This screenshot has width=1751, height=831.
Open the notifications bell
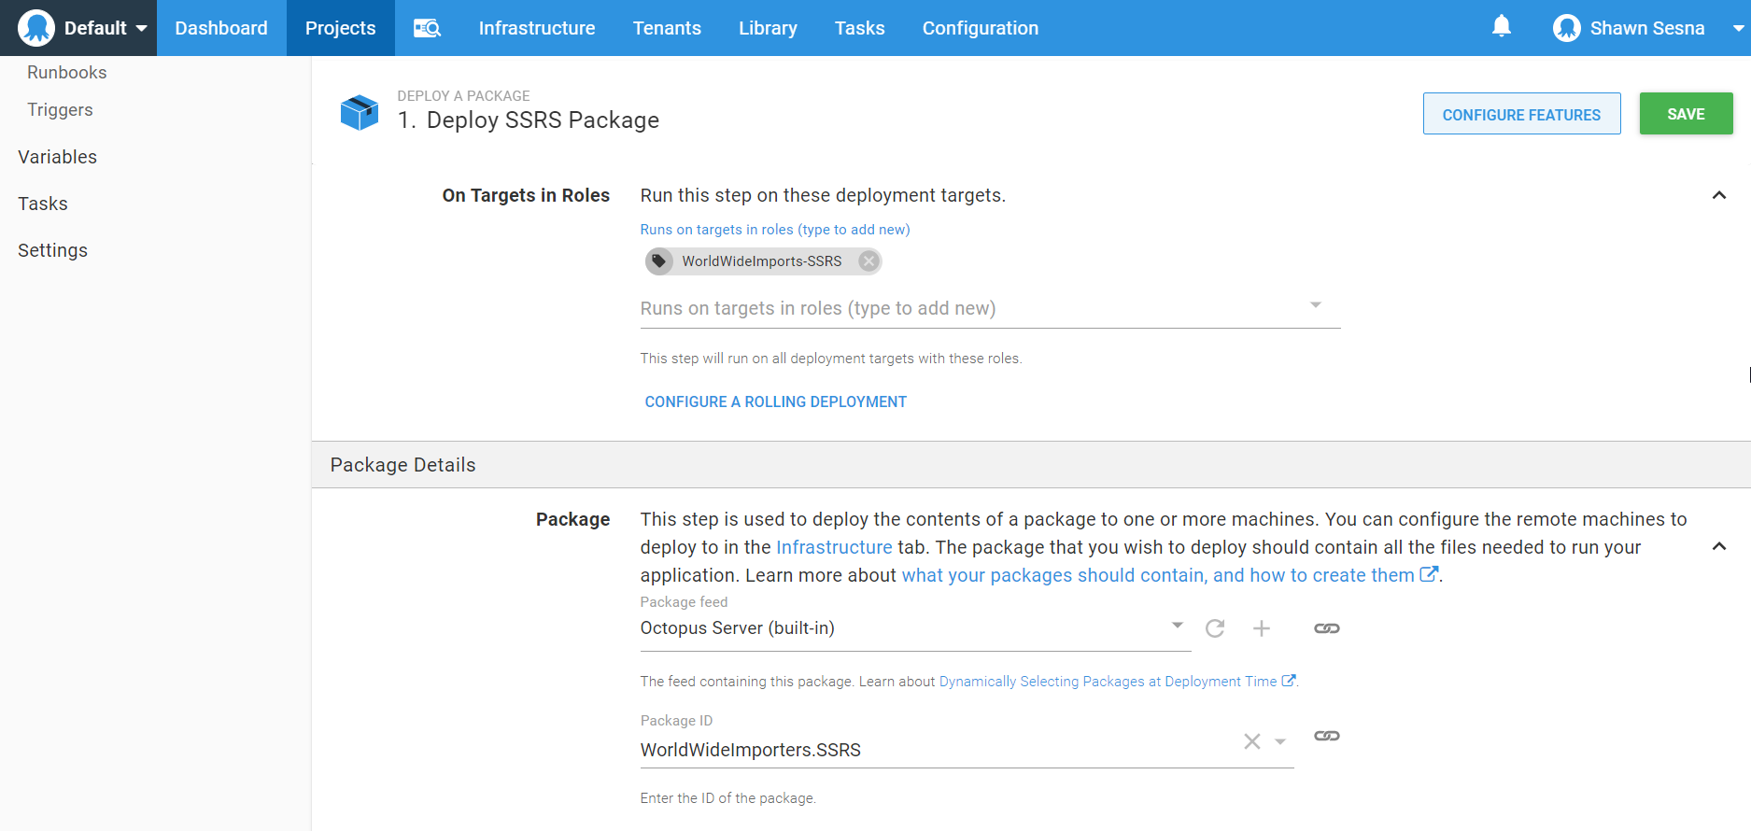point(1501,27)
